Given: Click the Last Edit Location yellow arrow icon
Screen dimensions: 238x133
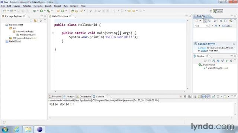Looking at the screenshot, I should click(x=129, y=11).
